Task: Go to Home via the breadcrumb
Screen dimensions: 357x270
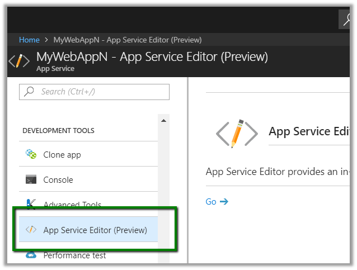Action: (29, 40)
